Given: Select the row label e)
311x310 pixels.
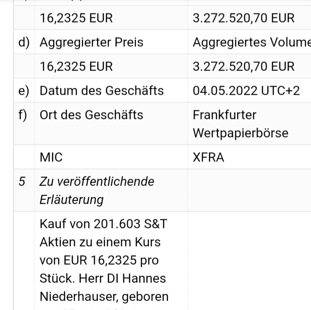Looking at the screenshot, I should pos(24,91).
